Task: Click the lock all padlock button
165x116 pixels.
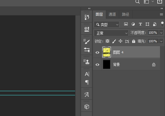Action: 134,41
